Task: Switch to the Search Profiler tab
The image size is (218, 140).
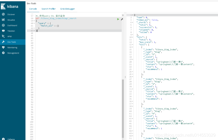Action: click(x=49, y=9)
